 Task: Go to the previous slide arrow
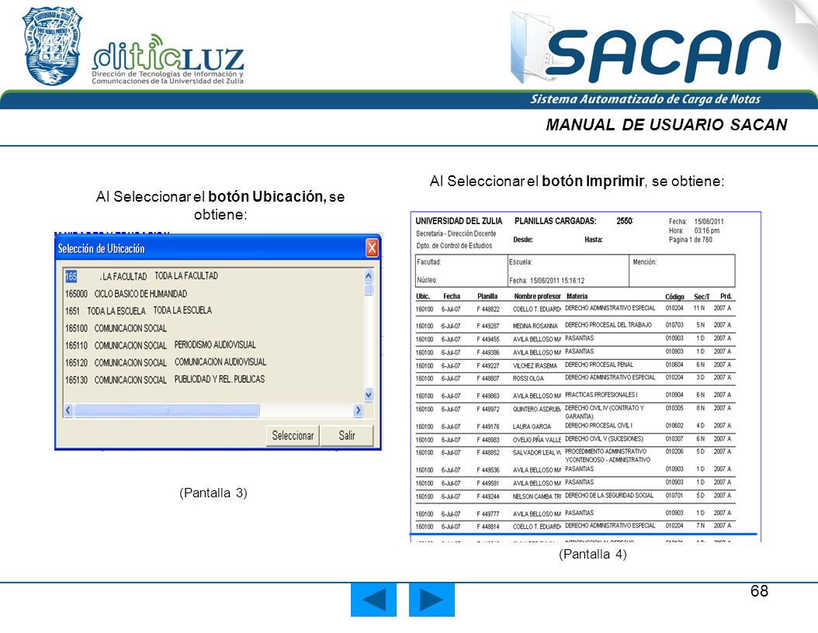[373, 600]
